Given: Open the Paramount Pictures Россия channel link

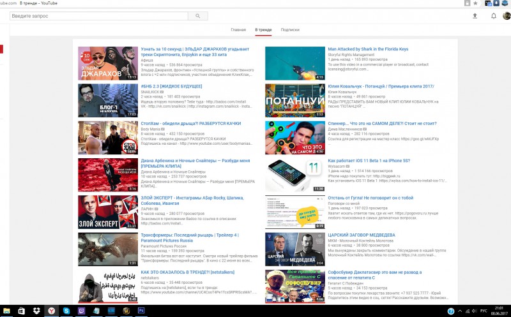Looking at the screenshot, I should point(164,246).
